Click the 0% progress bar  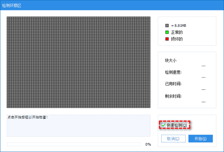coord(74,144)
